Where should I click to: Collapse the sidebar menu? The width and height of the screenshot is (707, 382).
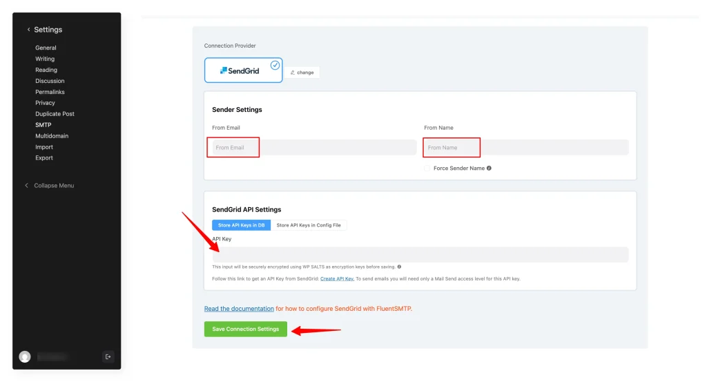point(53,186)
